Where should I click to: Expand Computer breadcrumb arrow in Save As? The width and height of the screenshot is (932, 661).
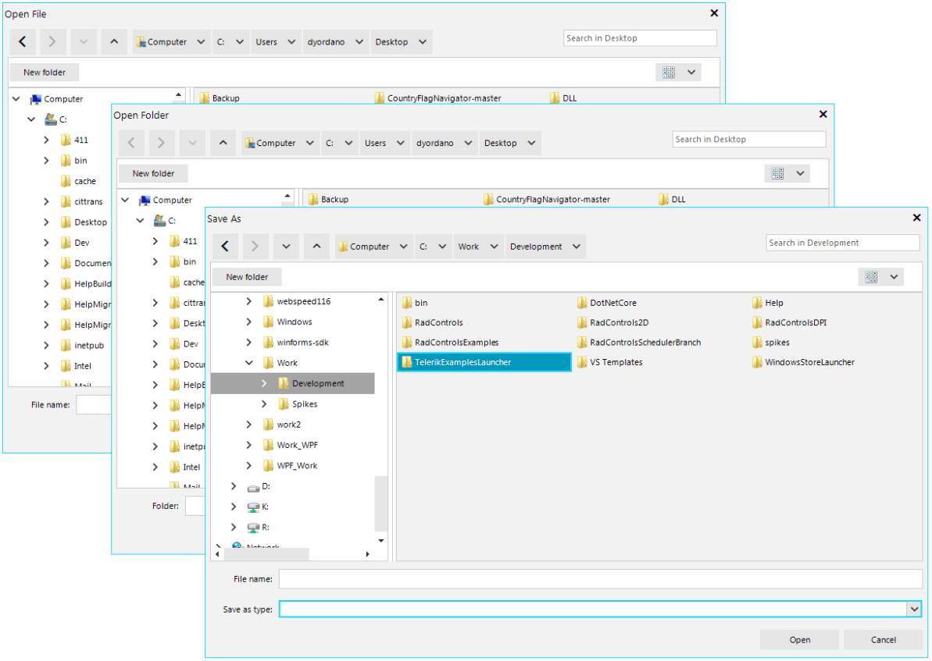(404, 247)
